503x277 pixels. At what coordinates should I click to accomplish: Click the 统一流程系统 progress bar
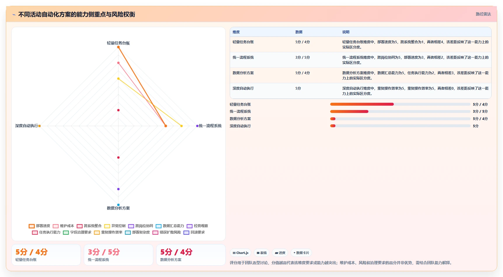(400, 112)
